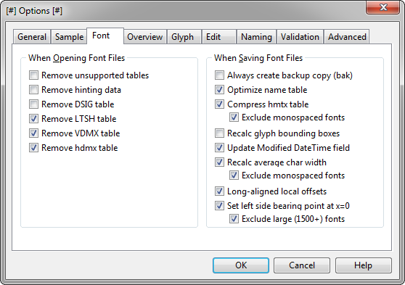Disable Remove VDMX table option
405x285 pixels.
tap(33, 133)
